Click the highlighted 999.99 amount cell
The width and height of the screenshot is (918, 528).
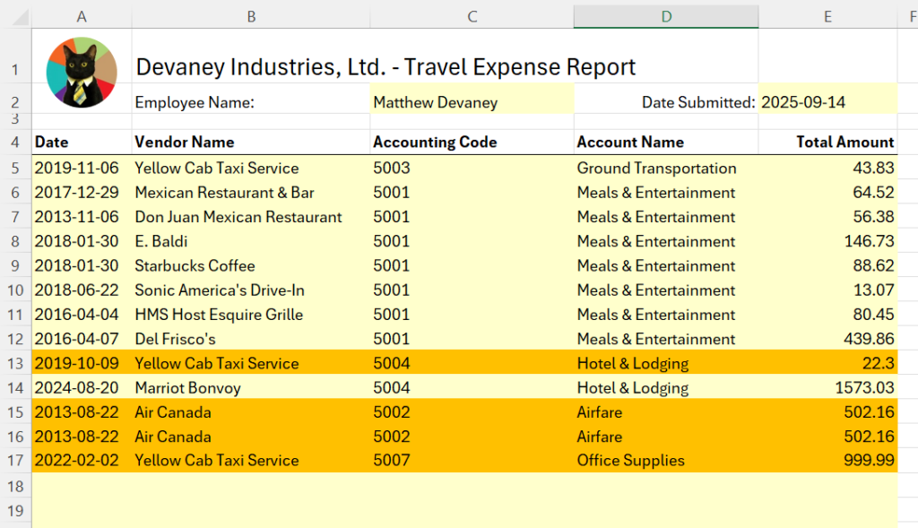pos(827,460)
